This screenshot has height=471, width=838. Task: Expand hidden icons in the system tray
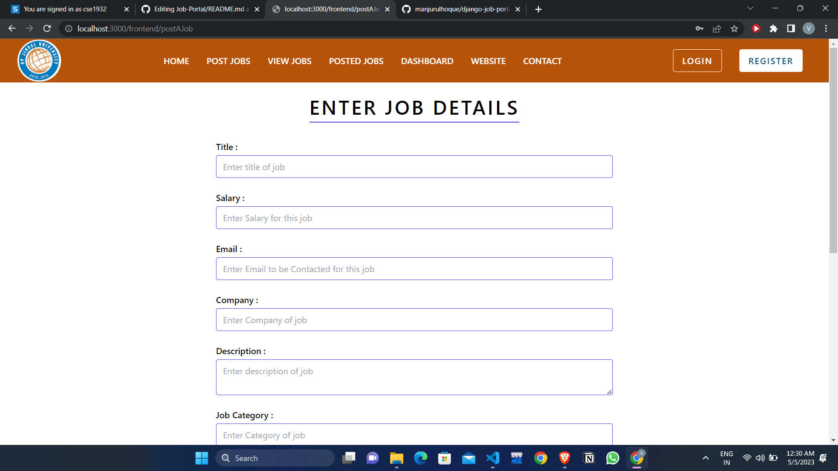click(x=705, y=458)
